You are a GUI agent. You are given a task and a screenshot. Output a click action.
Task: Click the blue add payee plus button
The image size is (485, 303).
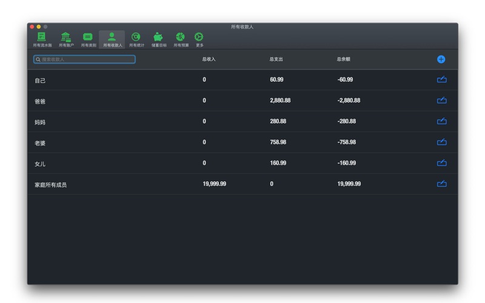click(x=441, y=59)
